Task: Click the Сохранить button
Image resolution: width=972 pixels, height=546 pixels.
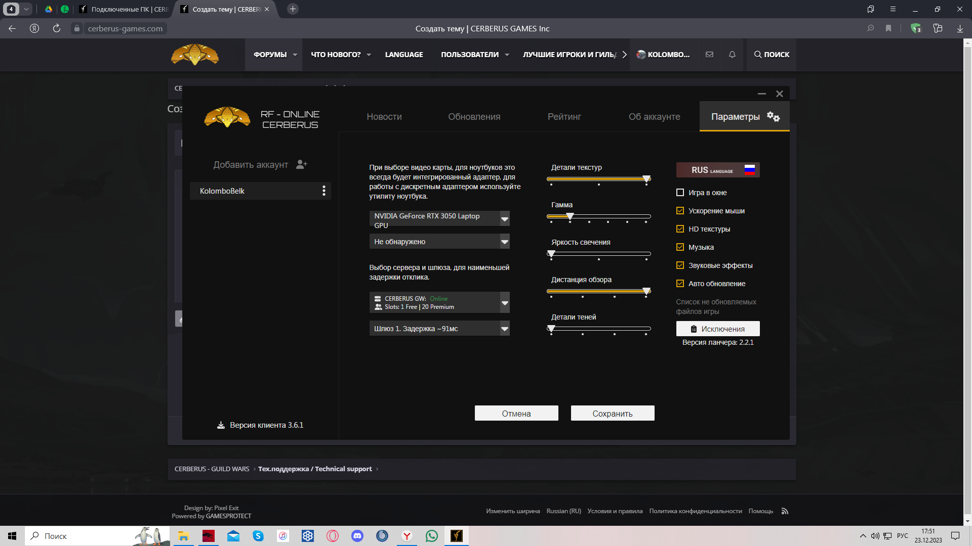Action: tap(613, 413)
